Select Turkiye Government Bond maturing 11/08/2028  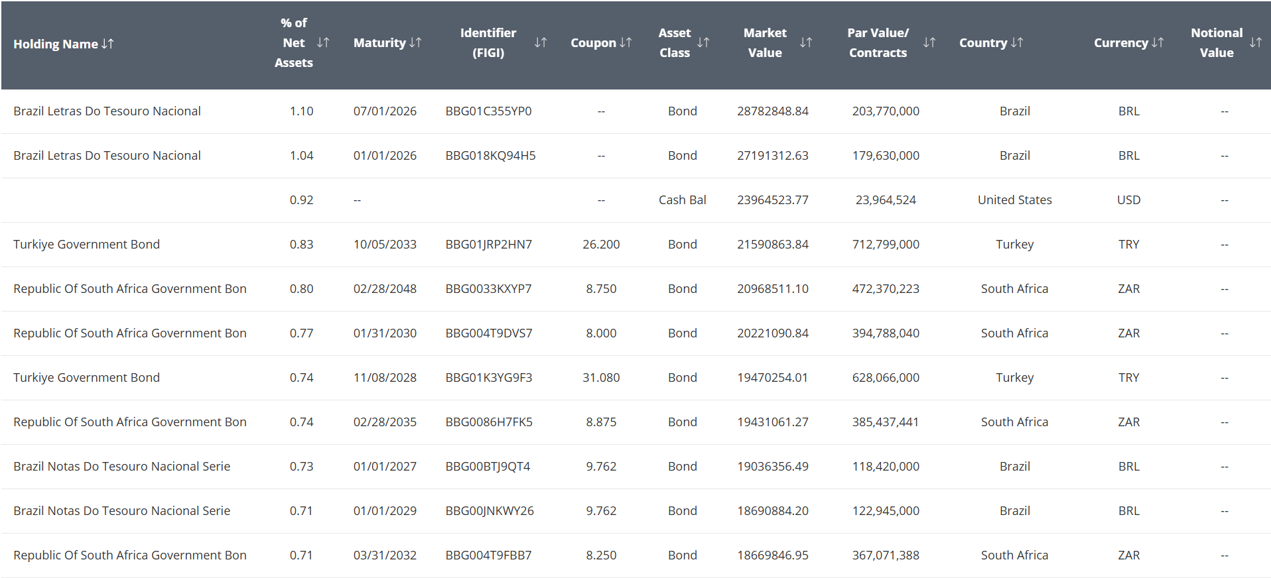click(86, 377)
